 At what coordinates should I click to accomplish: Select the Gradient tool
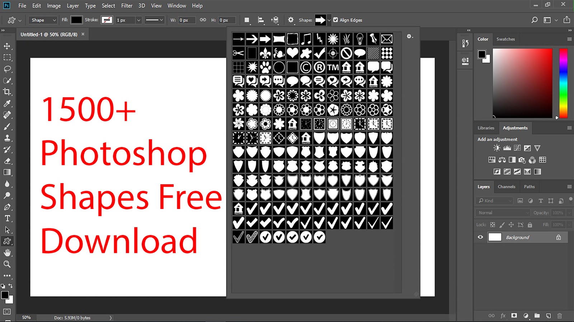7,172
